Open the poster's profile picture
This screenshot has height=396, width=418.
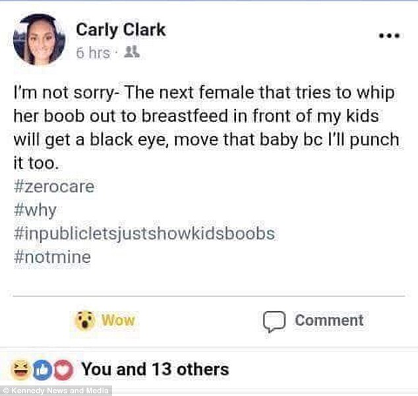39,41
